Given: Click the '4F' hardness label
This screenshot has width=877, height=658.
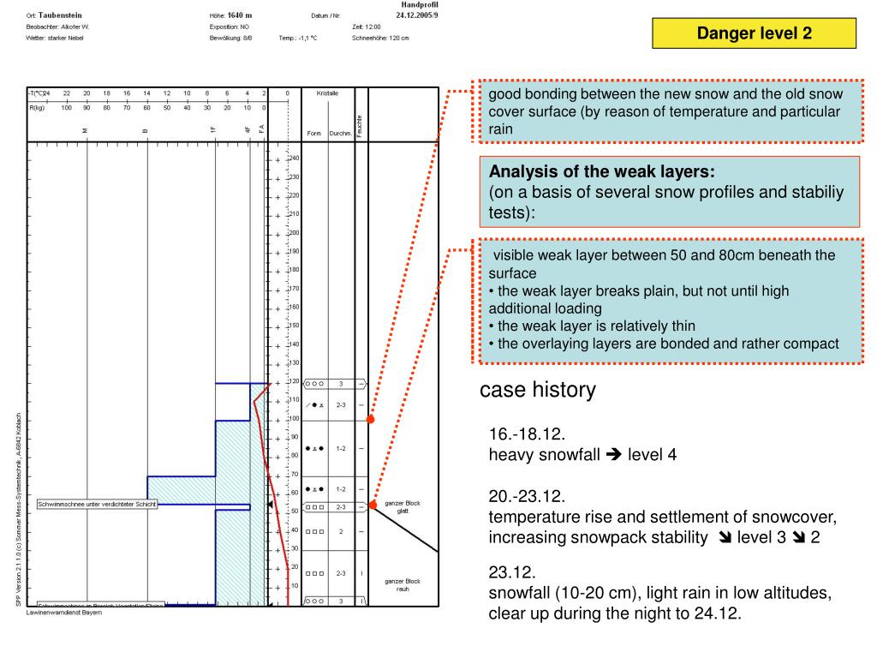Looking at the screenshot, I should coord(248,130).
